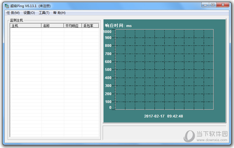Screen dimensions: 234x148
Task: Click the 监测主机 group label
Action: coord(16,20)
